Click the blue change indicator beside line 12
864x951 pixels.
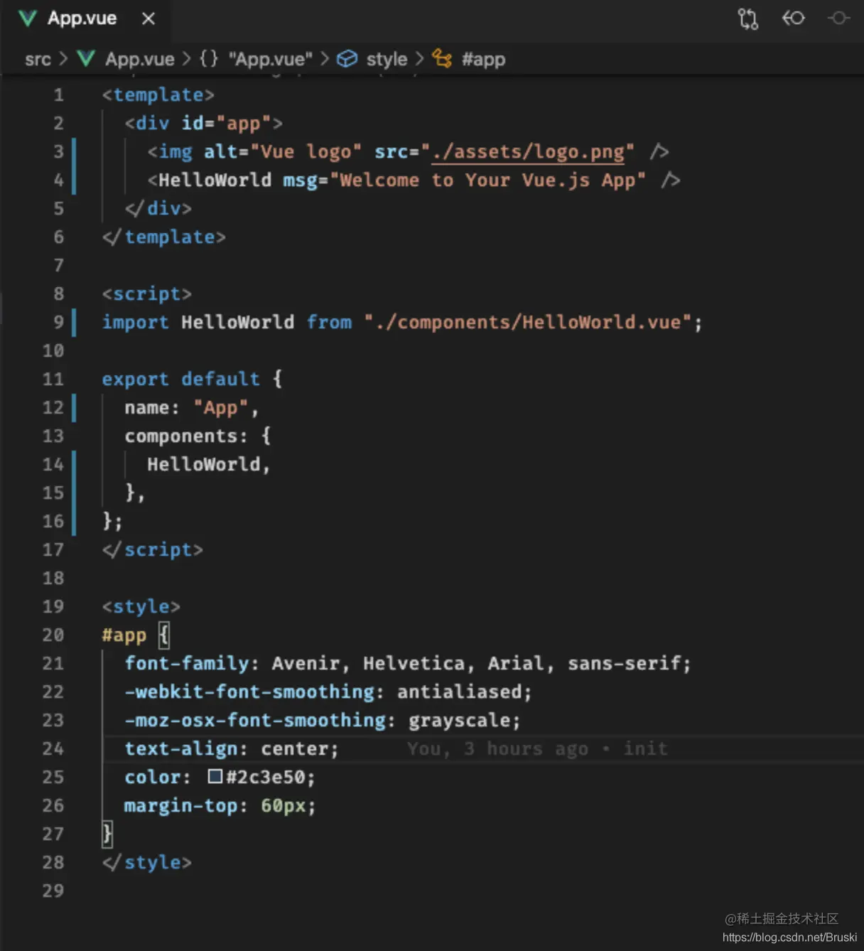(x=74, y=407)
